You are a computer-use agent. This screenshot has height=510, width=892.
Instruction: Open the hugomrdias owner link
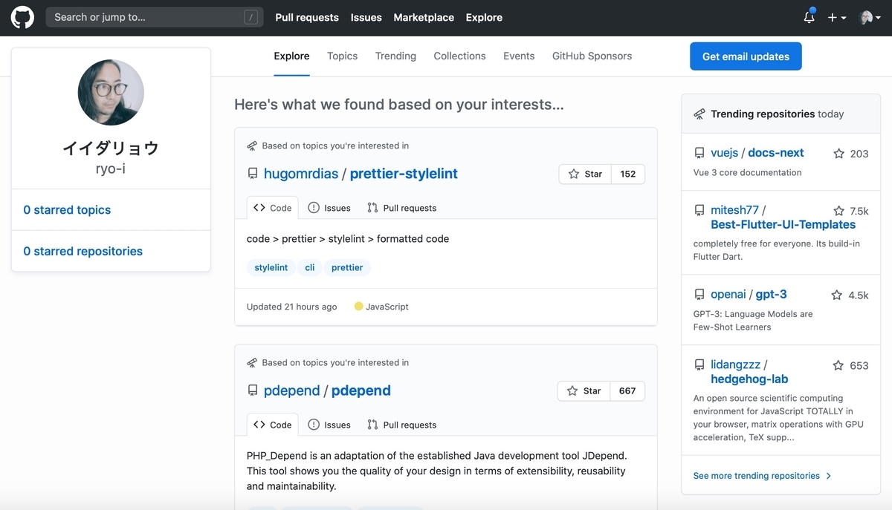(x=301, y=174)
